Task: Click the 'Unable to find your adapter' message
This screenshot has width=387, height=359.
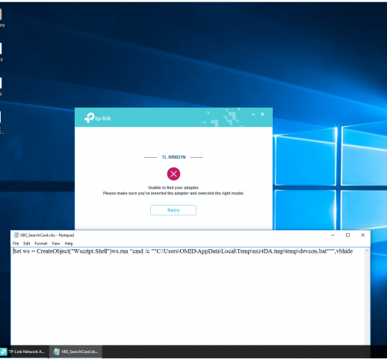Action: pyautogui.click(x=173, y=188)
